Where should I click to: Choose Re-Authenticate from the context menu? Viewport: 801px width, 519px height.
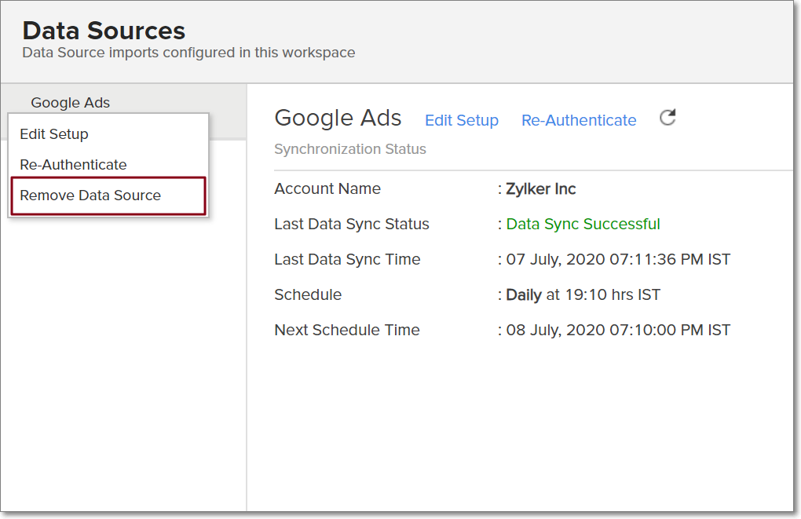tap(73, 165)
